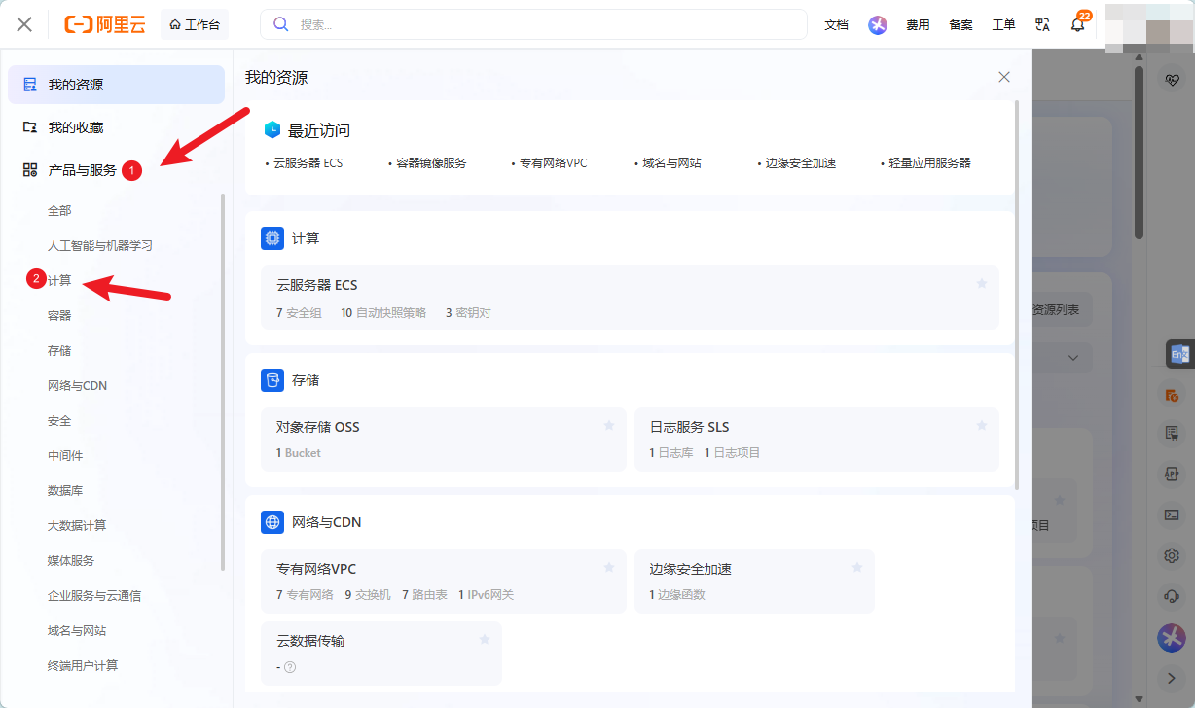
Task: Open 10 自动快照策略 under ECS
Action: click(x=383, y=313)
